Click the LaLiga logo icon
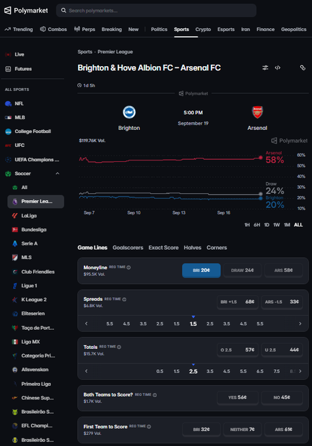The width and height of the screenshot is (312, 446). click(x=15, y=216)
